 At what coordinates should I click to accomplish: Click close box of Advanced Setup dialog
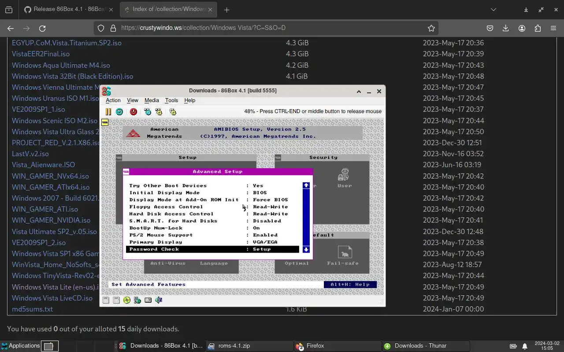[x=126, y=172]
